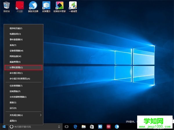
Task: Select 电源选项(O) in the menu
Action: (23, 34)
